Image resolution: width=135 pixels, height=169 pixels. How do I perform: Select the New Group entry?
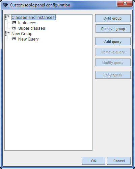22,34
